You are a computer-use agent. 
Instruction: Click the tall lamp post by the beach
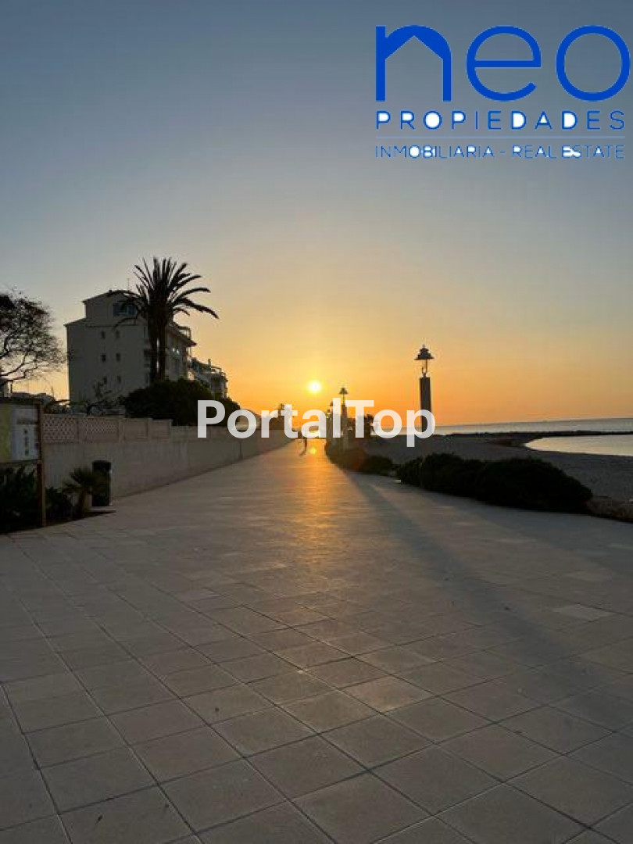point(424,383)
